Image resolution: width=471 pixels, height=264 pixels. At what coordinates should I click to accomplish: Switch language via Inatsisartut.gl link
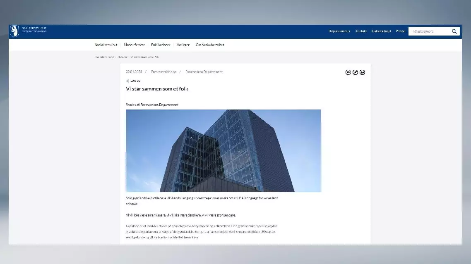point(381,31)
